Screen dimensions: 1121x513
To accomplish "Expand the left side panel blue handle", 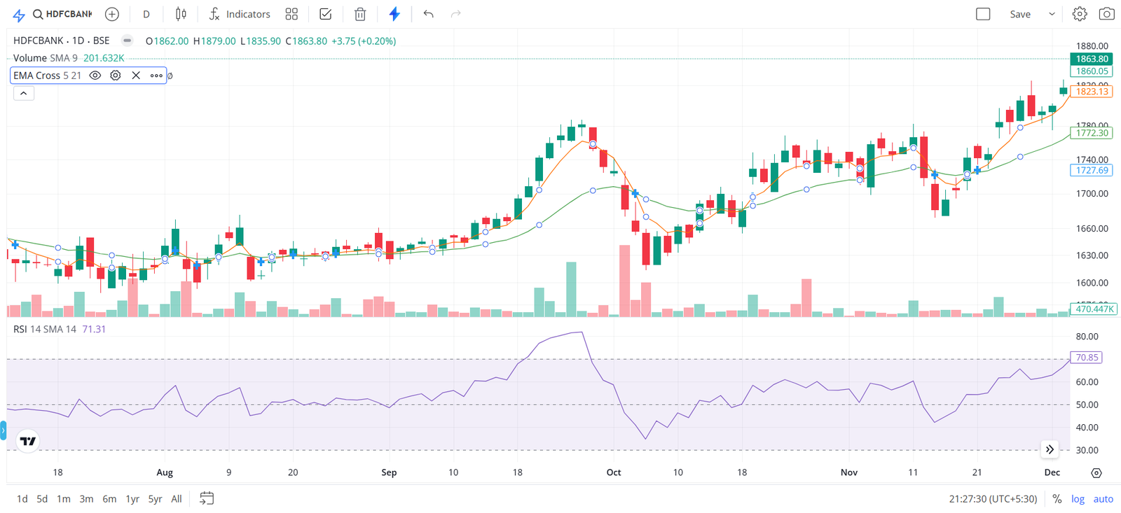I will (3, 430).
